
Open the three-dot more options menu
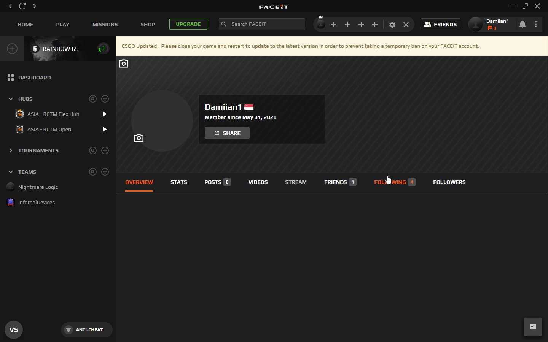[536, 24]
